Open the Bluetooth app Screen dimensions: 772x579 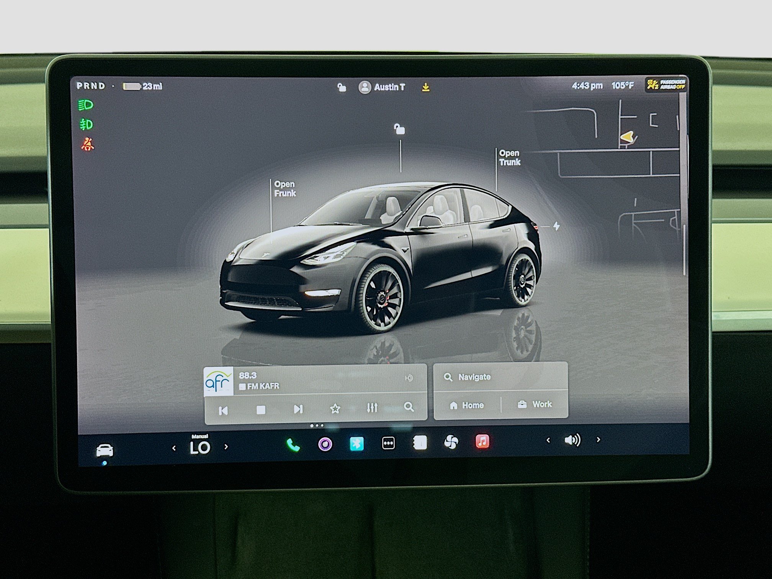(x=357, y=443)
